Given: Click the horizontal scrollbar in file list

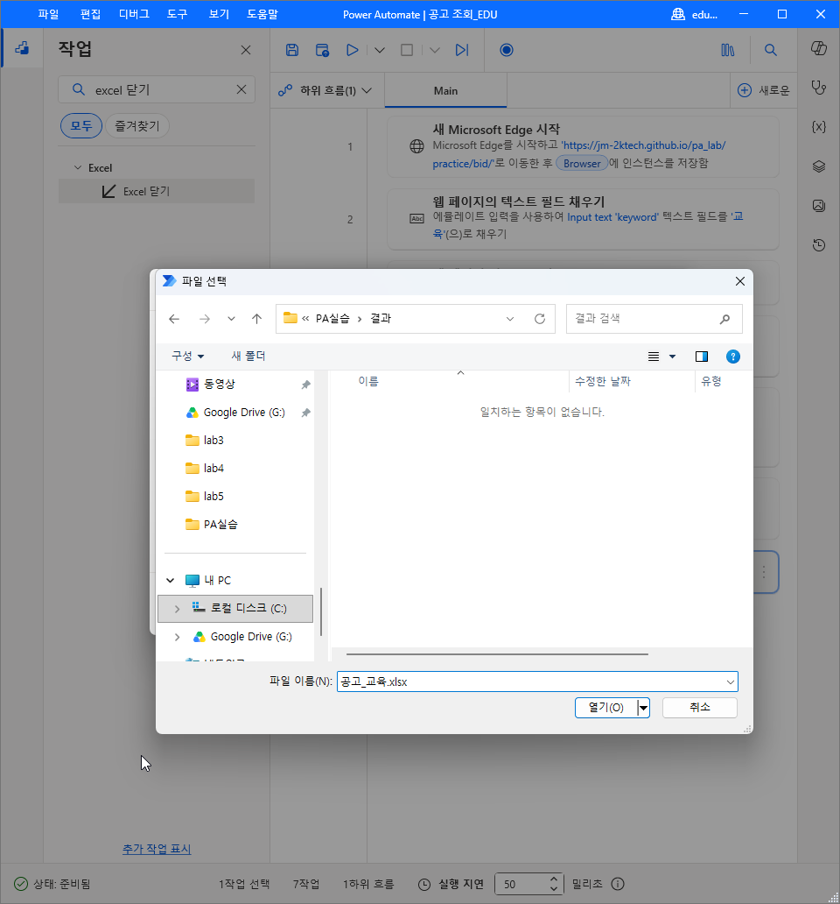Looking at the screenshot, I should pos(497,654).
